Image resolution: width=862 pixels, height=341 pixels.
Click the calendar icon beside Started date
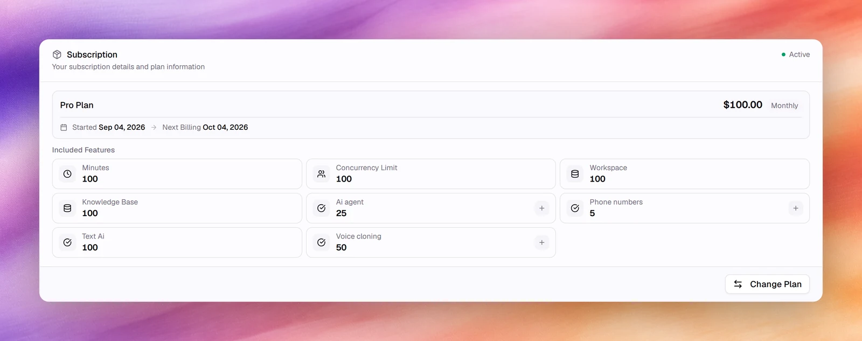pos(64,128)
